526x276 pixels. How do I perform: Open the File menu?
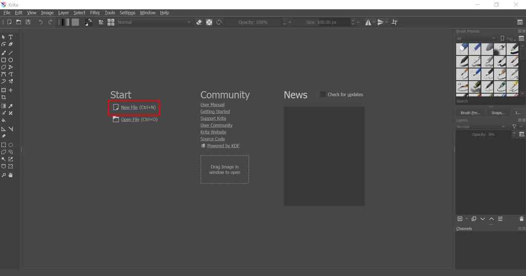pos(7,13)
